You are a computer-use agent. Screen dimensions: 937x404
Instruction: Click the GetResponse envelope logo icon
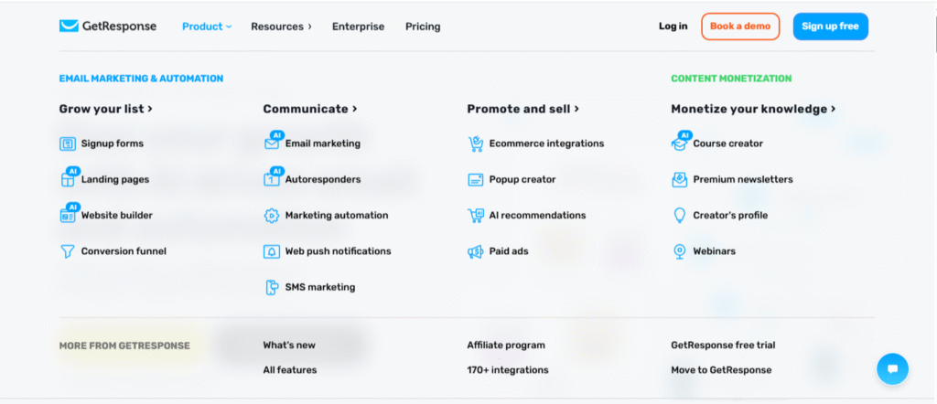pos(69,27)
